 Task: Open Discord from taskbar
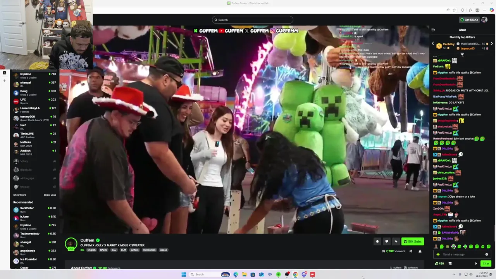point(304,274)
